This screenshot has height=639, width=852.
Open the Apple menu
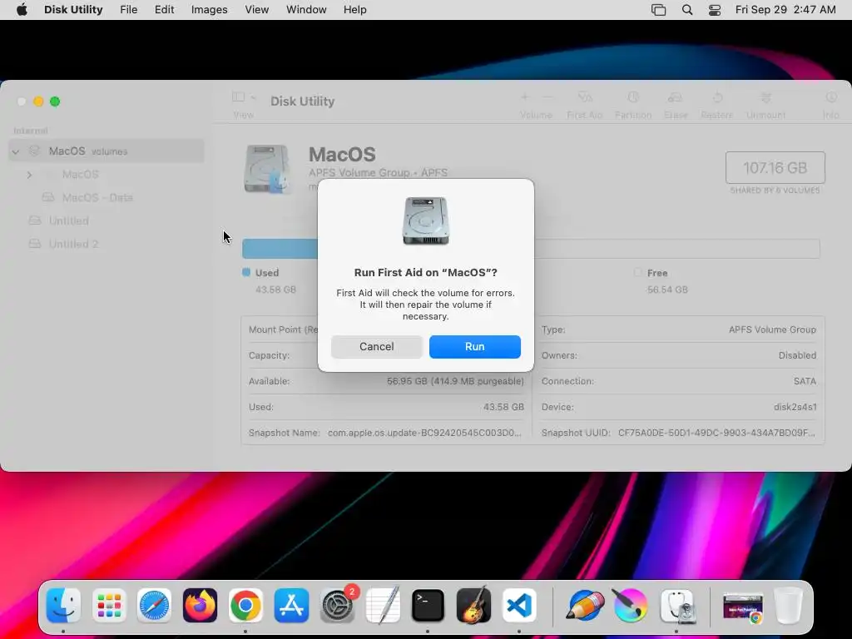click(x=22, y=10)
